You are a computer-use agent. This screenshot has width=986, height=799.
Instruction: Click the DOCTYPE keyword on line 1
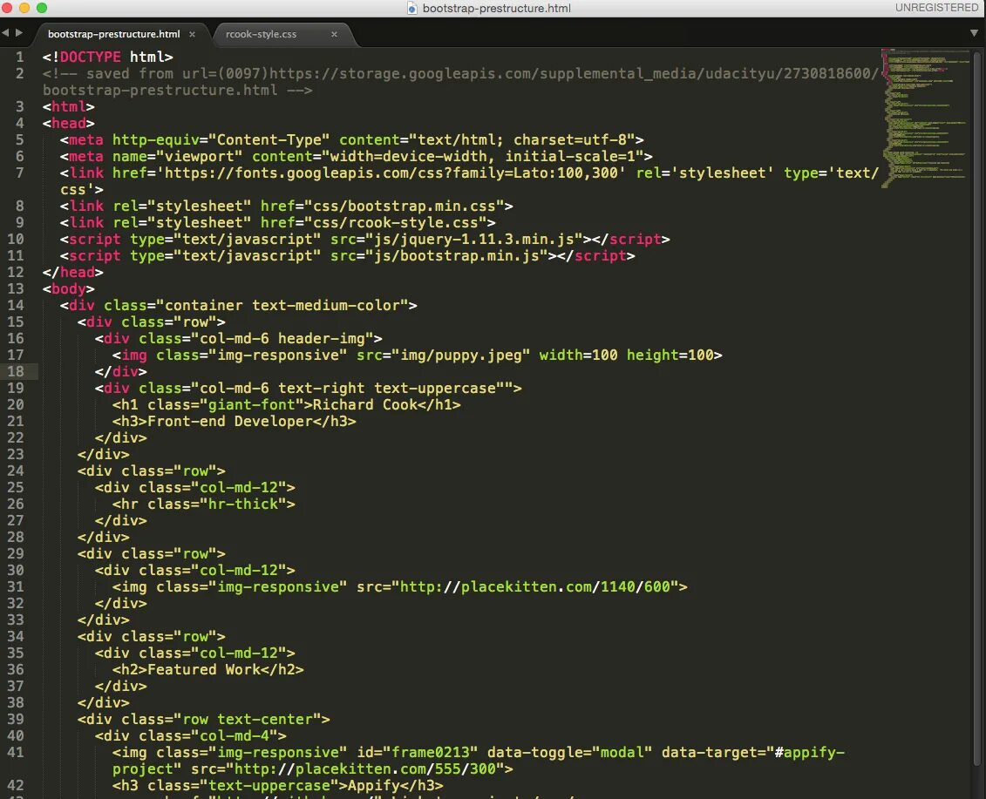[91, 58]
